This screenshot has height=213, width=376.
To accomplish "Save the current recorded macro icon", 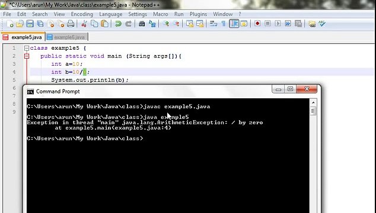I will click(x=298, y=24).
